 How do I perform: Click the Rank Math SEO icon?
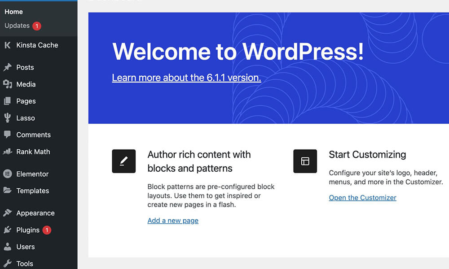[8, 152]
